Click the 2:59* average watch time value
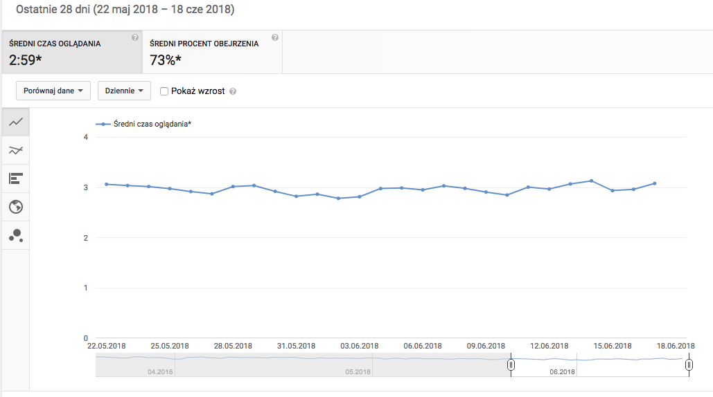This screenshot has height=397, width=713. (x=26, y=60)
